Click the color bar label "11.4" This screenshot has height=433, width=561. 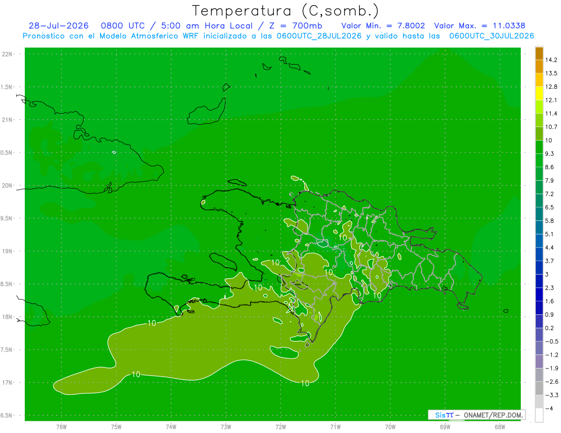tap(551, 114)
